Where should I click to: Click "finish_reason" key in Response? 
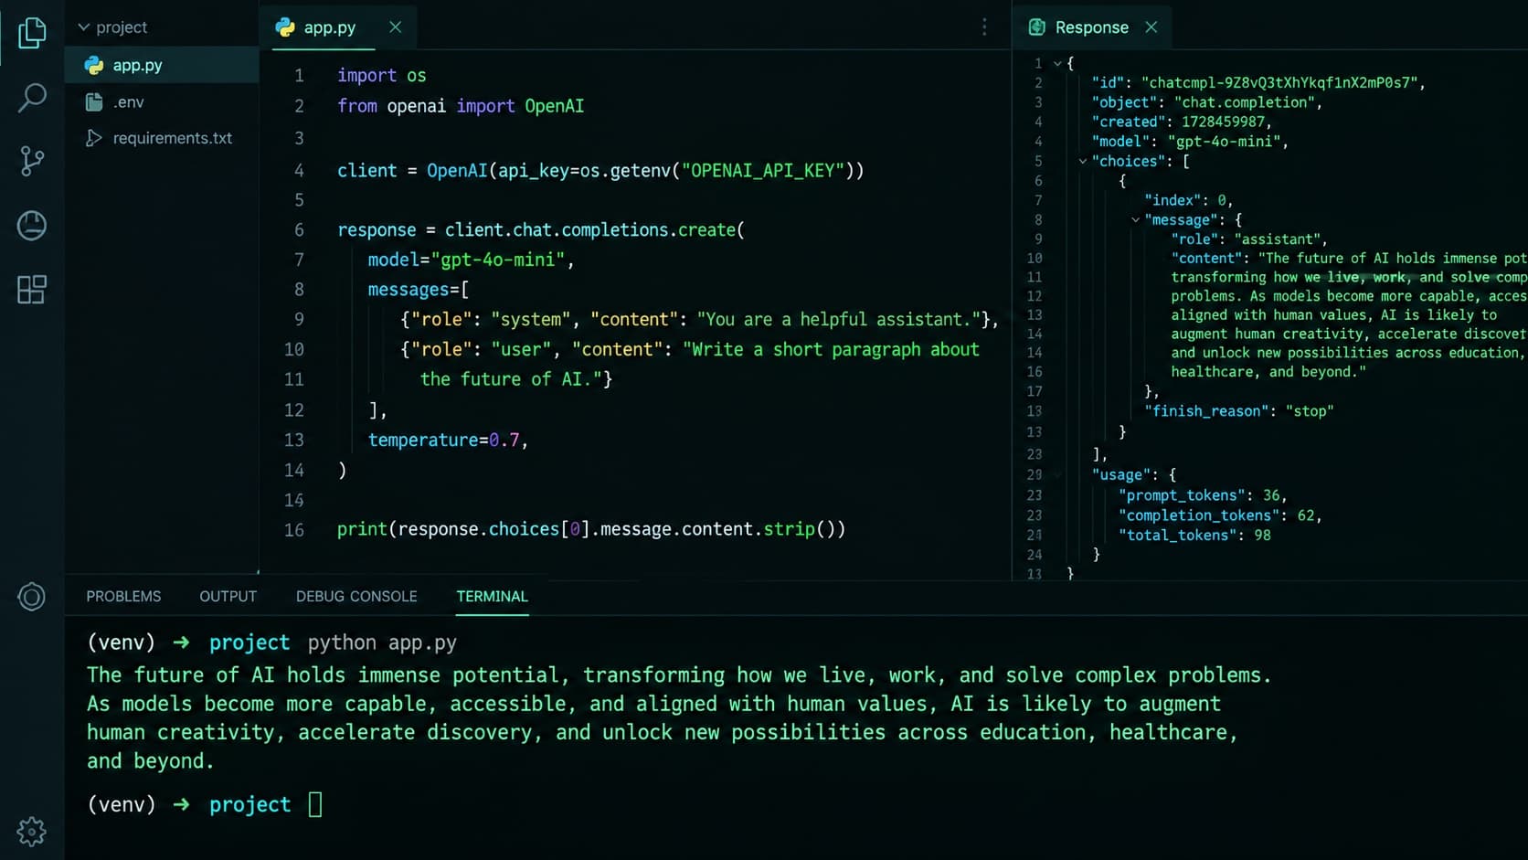click(1206, 411)
